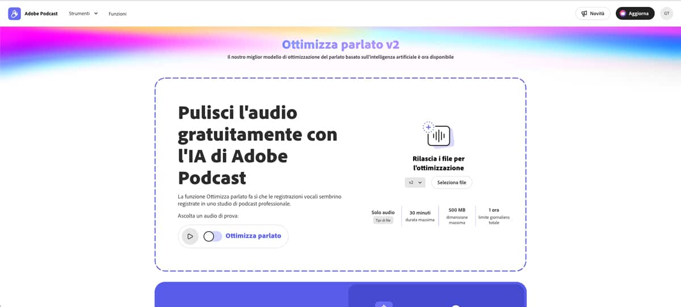
Task: Click the crown icon on Aggiorna
Action: pyautogui.click(x=623, y=14)
